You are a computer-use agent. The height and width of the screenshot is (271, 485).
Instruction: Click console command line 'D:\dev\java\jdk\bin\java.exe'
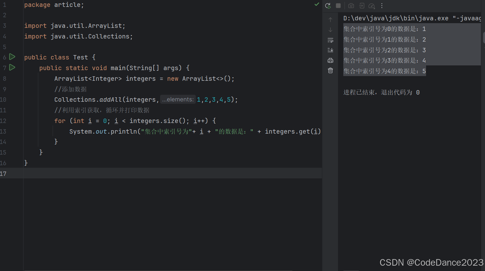coord(396,18)
